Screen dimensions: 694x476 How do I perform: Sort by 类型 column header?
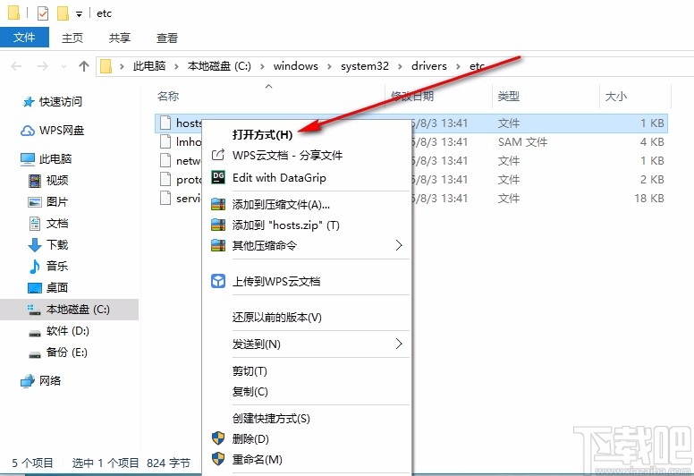[509, 96]
